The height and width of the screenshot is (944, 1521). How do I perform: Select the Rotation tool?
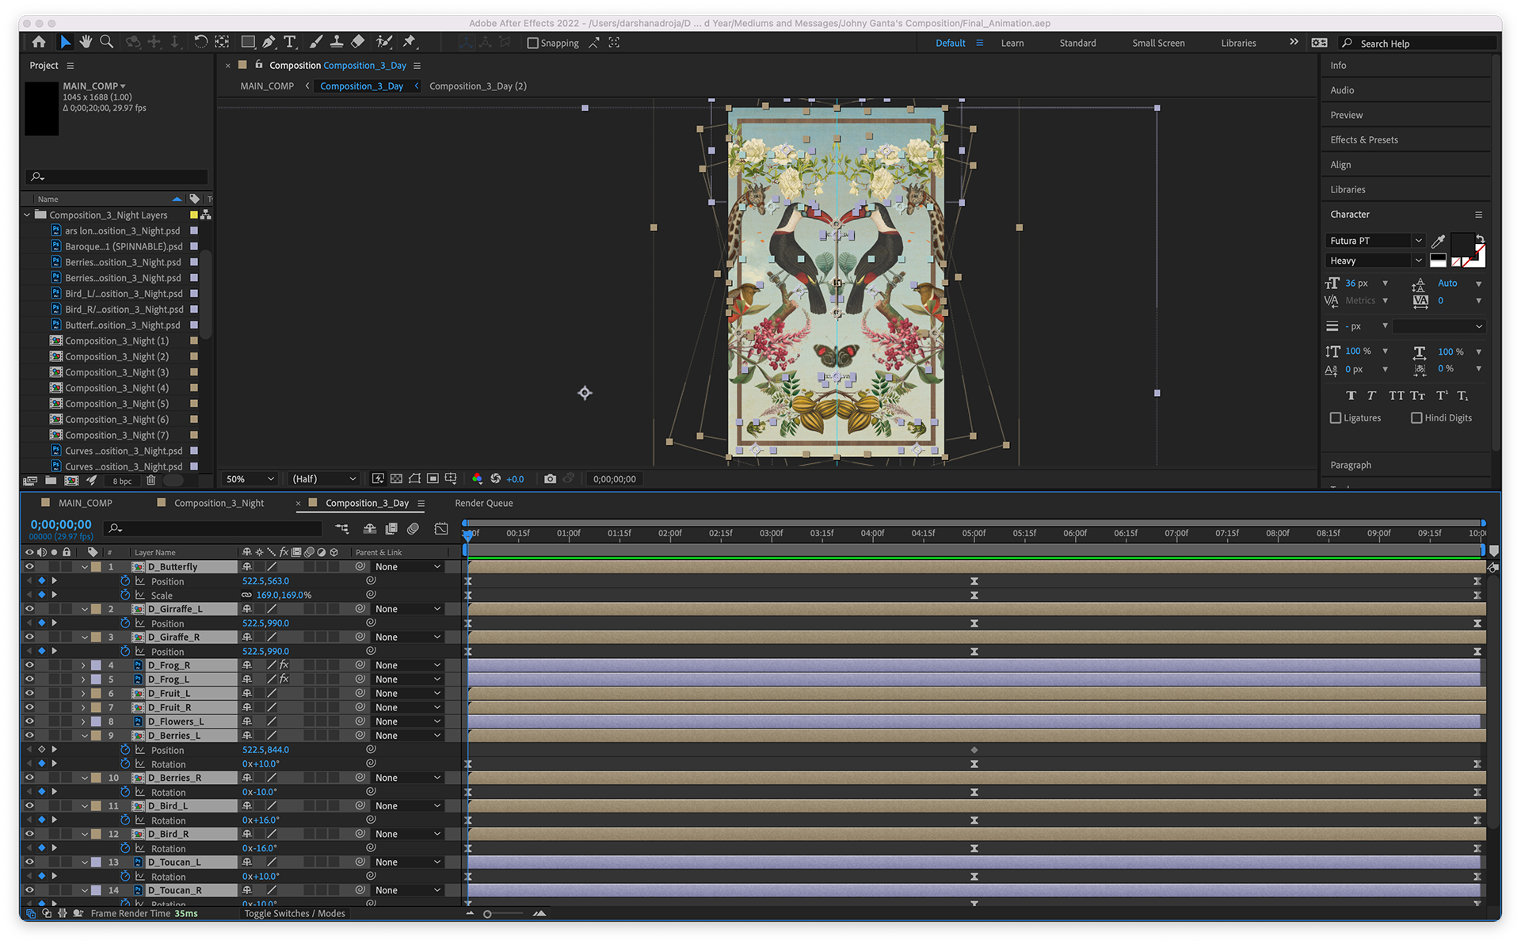click(x=200, y=42)
